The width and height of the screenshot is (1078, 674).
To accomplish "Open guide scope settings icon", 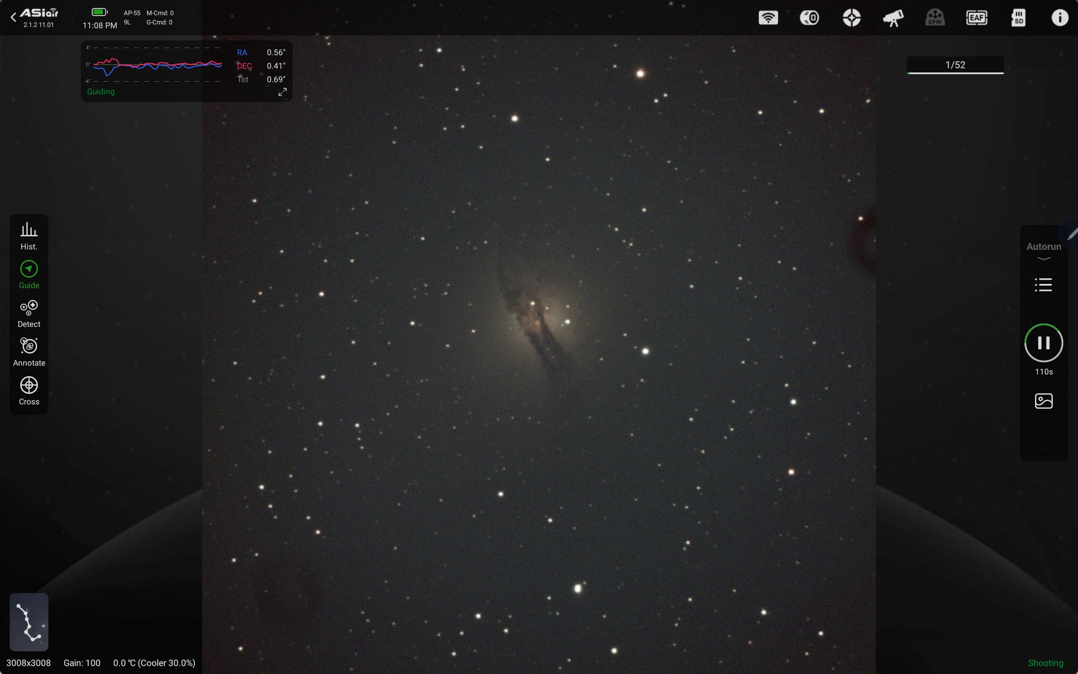I will point(851,18).
